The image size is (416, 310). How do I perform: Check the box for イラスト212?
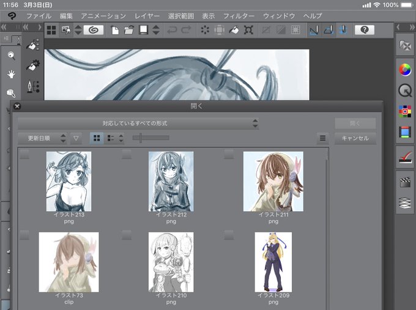127,154
